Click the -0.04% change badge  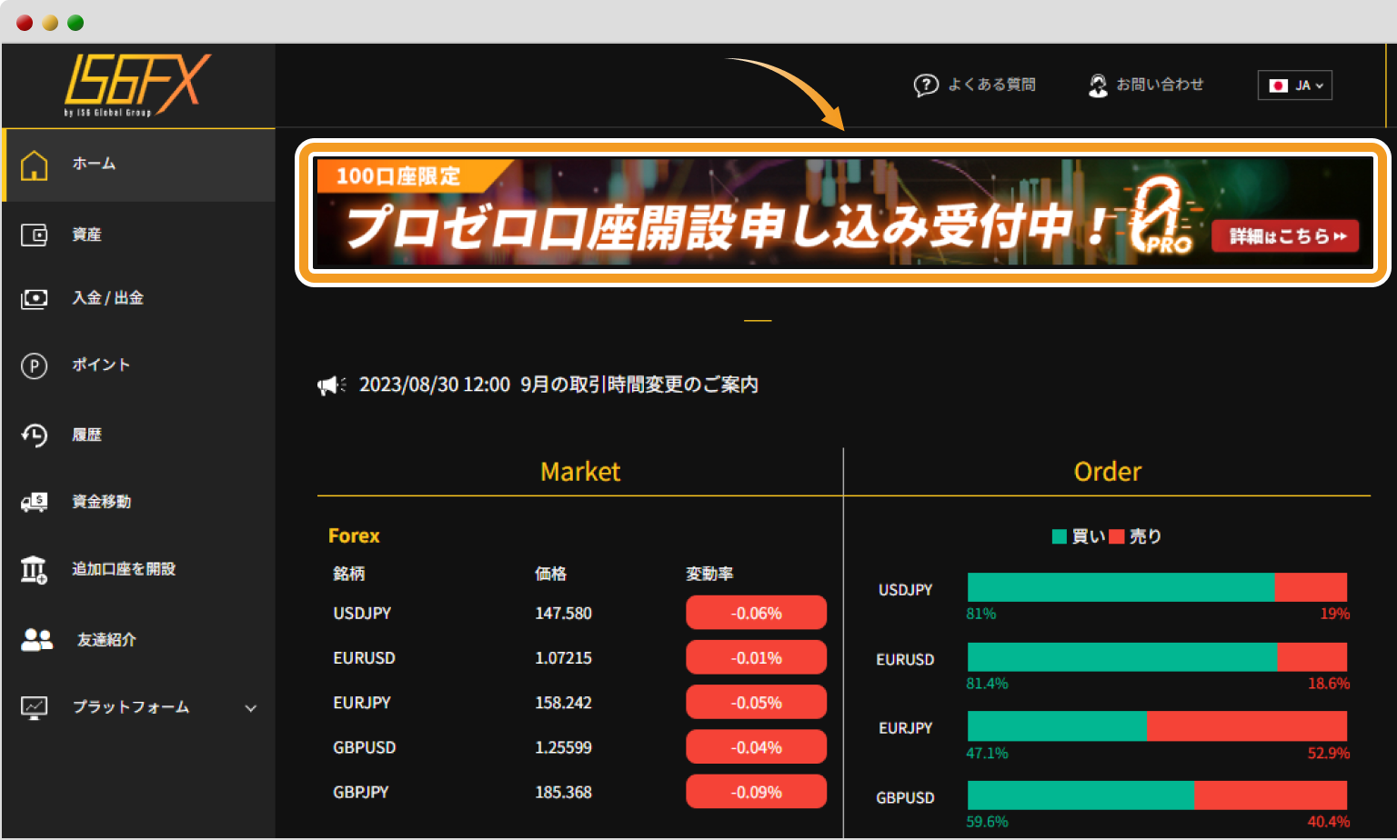pyautogui.click(x=756, y=747)
